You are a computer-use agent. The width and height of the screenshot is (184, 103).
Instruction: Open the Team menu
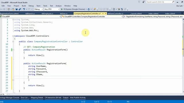coord(38,6)
